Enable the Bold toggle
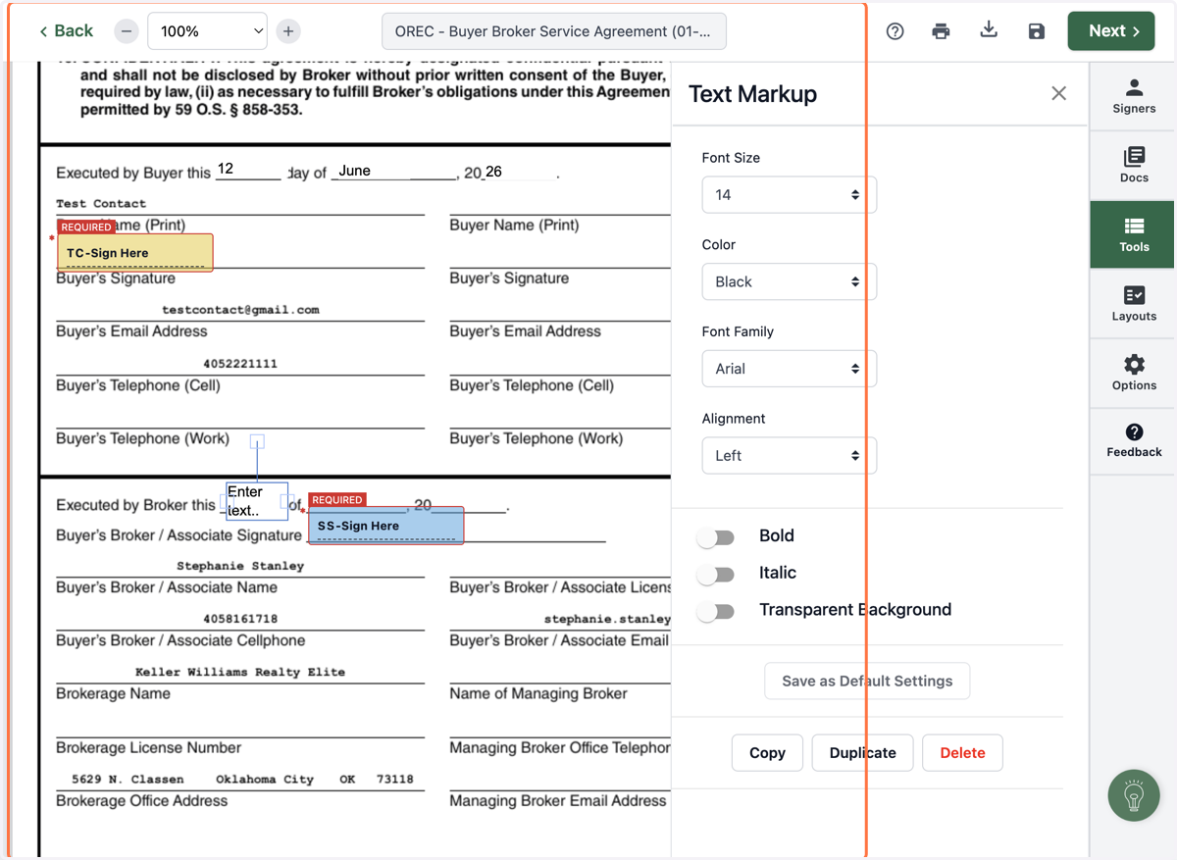 click(x=716, y=536)
